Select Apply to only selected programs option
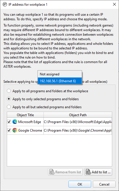The height and width of the screenshot is (191, 119). coord(9,99)
